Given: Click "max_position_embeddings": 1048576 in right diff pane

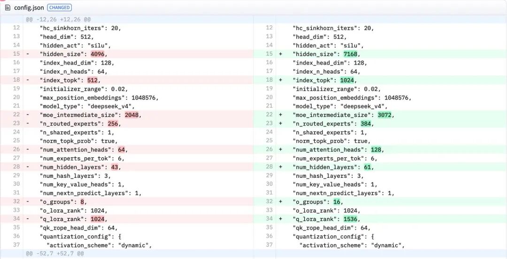Looking at the screenshot, I should [x=352, y=97].
